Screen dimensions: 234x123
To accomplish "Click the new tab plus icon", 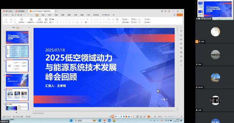I will (56, 11).
